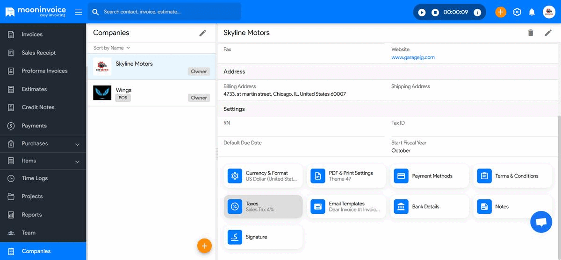
Task: Click the billing address text
Action: pyautogui.click(x=285, y=94)
